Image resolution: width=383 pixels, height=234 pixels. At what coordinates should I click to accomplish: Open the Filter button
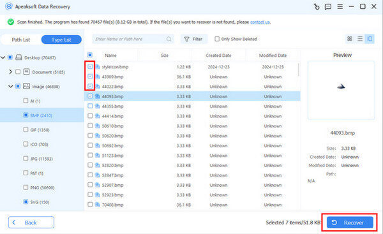tap(194, 39)
